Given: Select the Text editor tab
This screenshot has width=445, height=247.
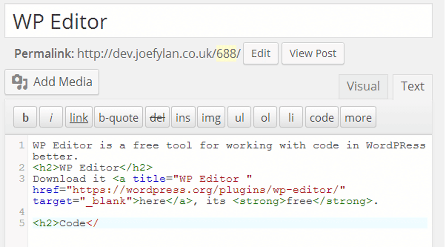Looking at the screenshot, I should pyautogui.click(x=412, y=87).
